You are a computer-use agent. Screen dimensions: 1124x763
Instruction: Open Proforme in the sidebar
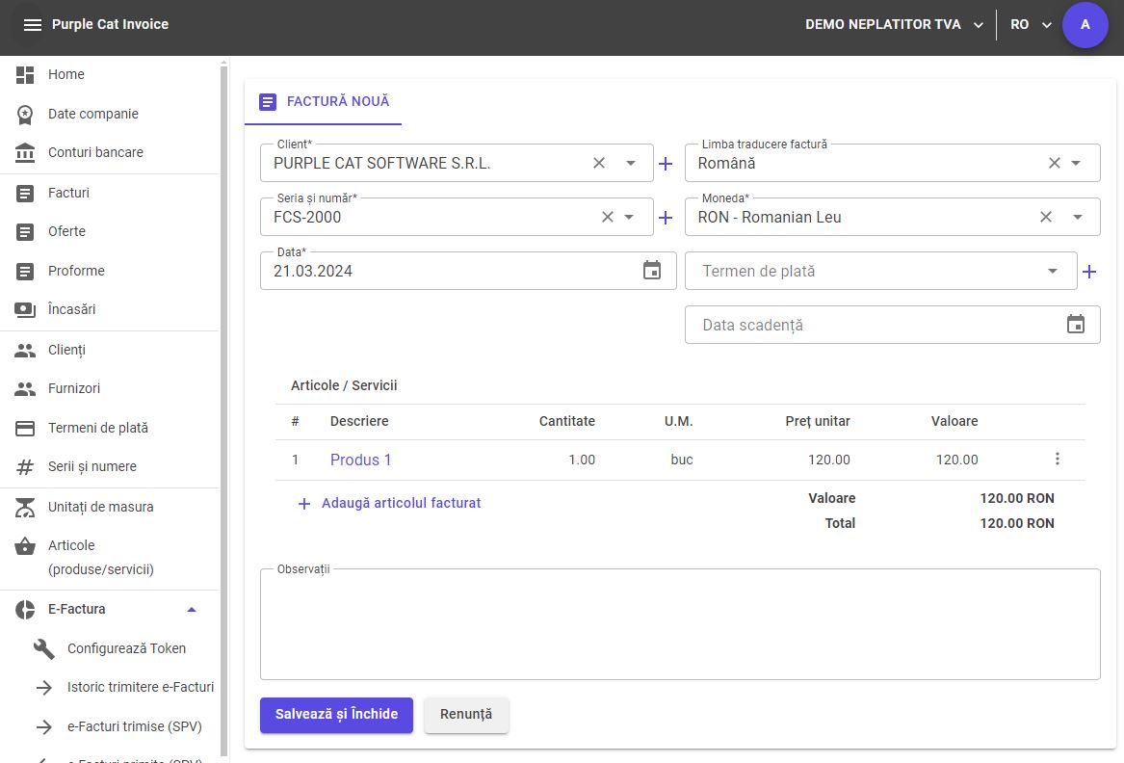[76, 271]
